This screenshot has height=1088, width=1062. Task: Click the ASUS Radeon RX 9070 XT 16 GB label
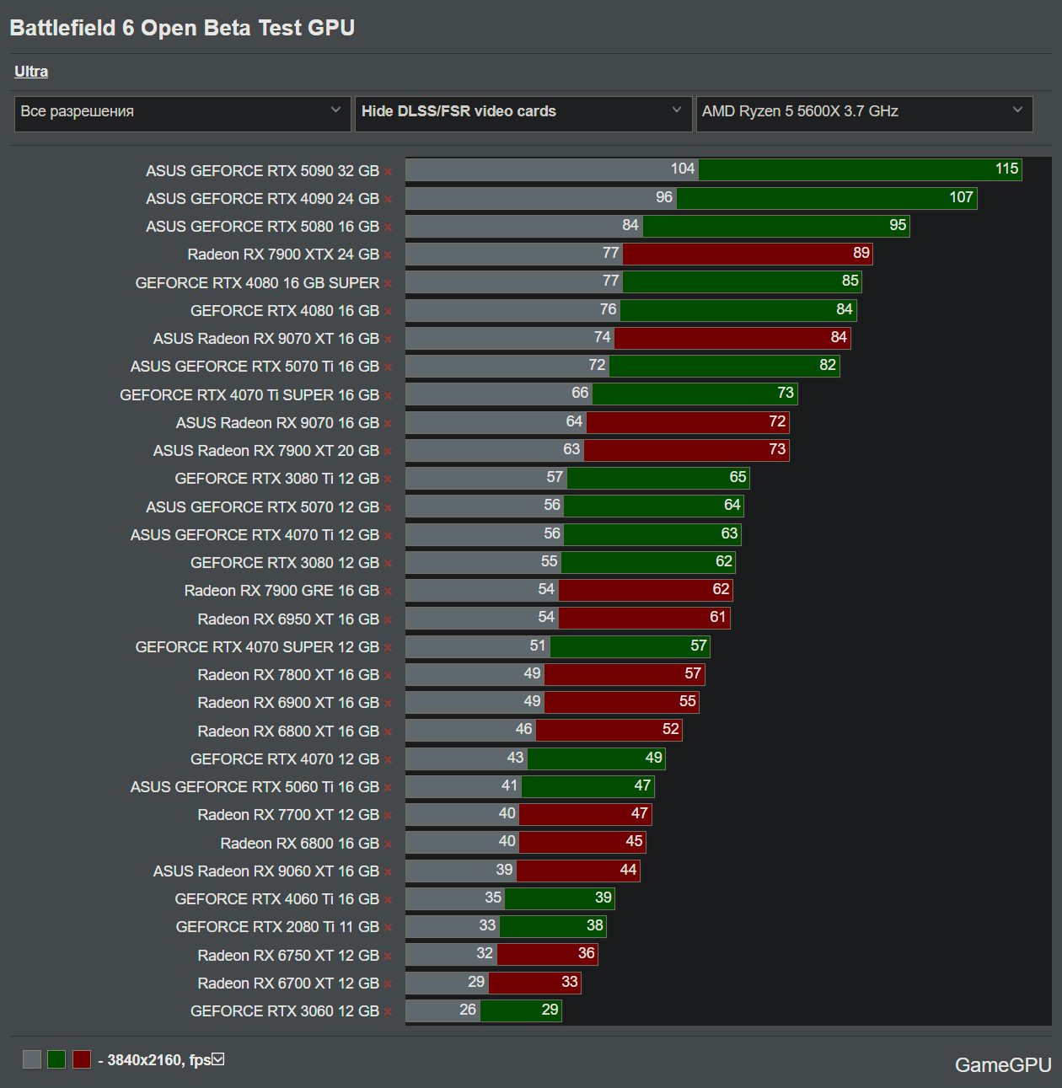(x=266, y=339)
